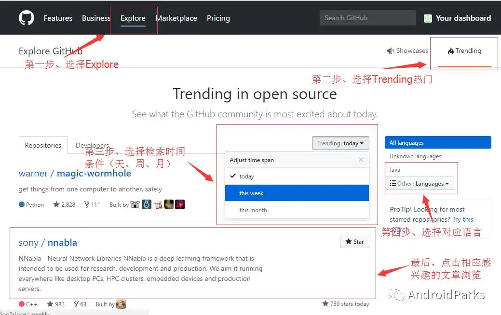
Task: Open second contributor avatar of magic-wormhole
Action: coord(146,204)
